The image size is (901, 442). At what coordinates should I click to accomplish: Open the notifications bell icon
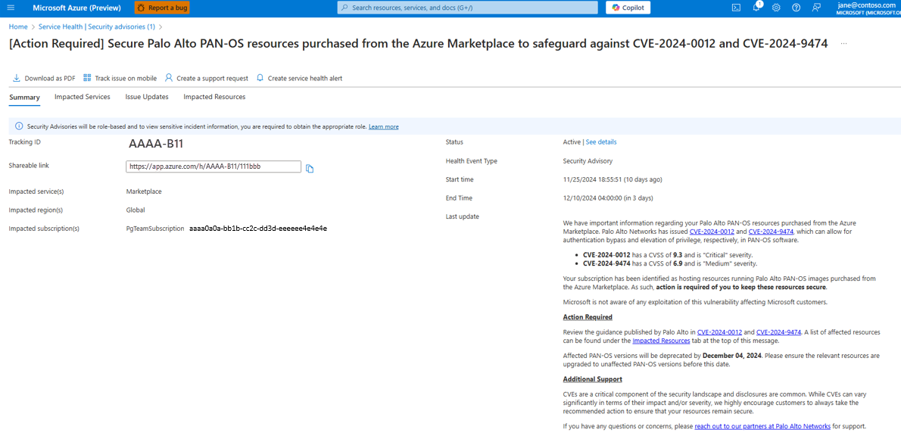(756, 8)
